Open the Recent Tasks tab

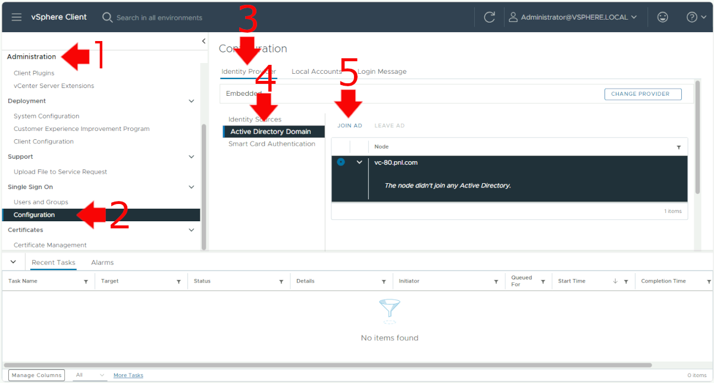click(54, 262)
